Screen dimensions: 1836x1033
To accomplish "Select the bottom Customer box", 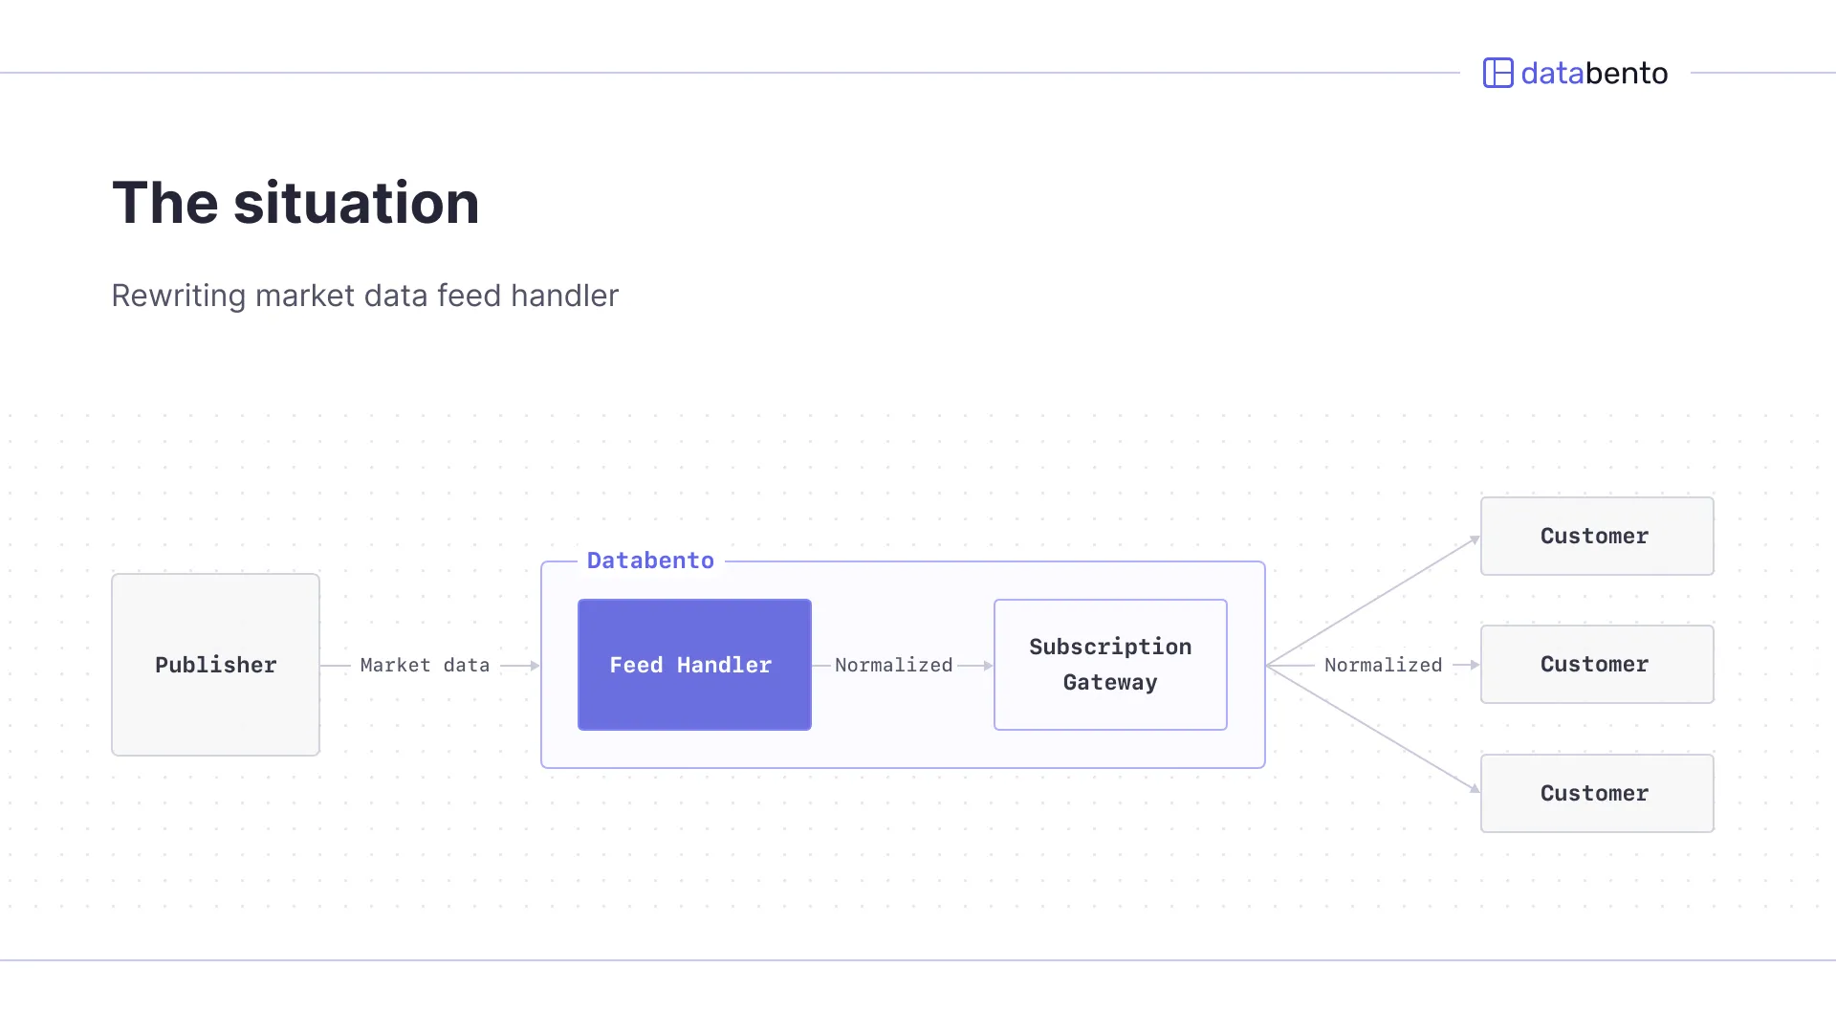I will point(1597,793).
